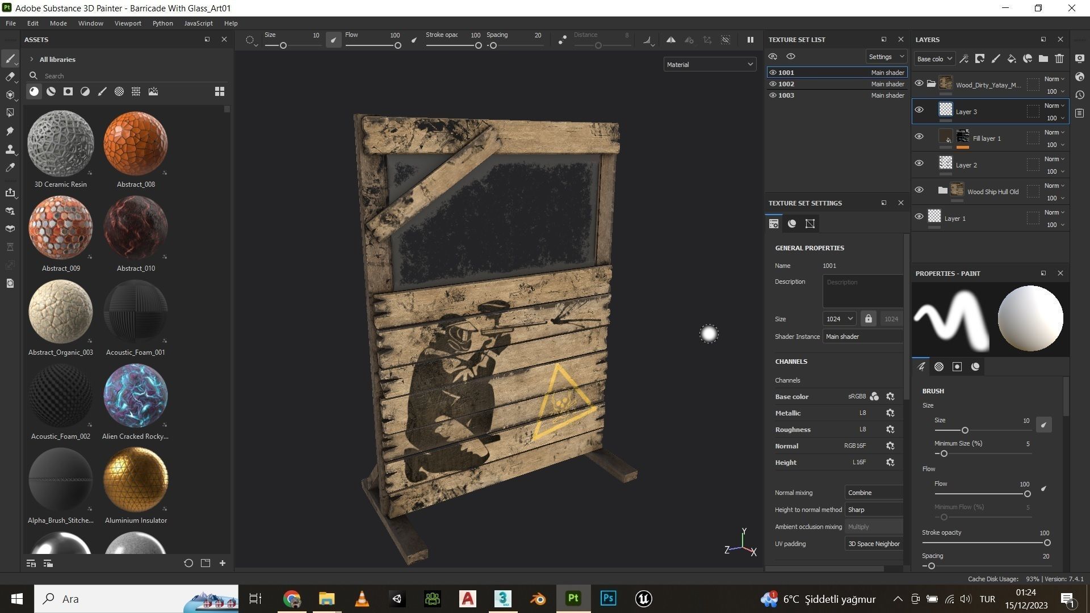Open the Mode menu

point(58,23)
